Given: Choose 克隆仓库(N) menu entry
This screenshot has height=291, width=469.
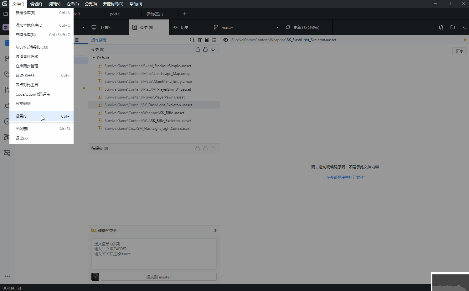Looking at the screenshot, I should click(26, 35).
